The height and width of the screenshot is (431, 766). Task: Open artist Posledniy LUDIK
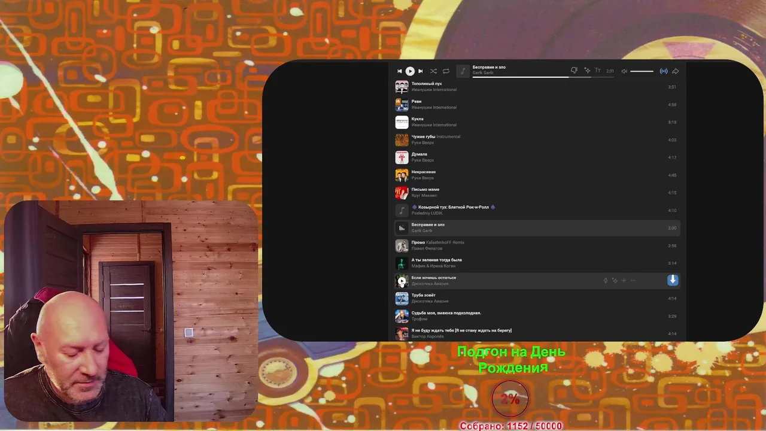tap(427, 213)
